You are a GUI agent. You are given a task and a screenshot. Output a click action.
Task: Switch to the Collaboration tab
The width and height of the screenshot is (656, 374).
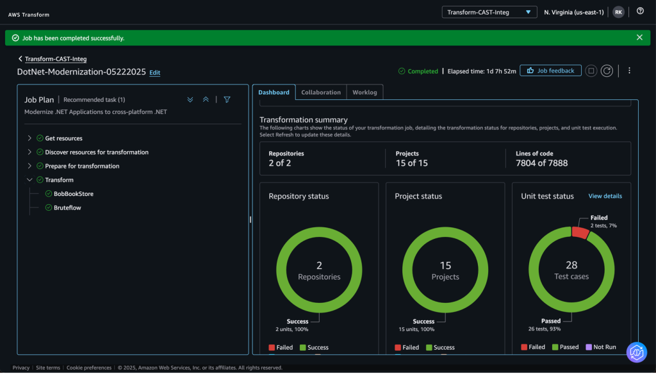coord(320,92)
